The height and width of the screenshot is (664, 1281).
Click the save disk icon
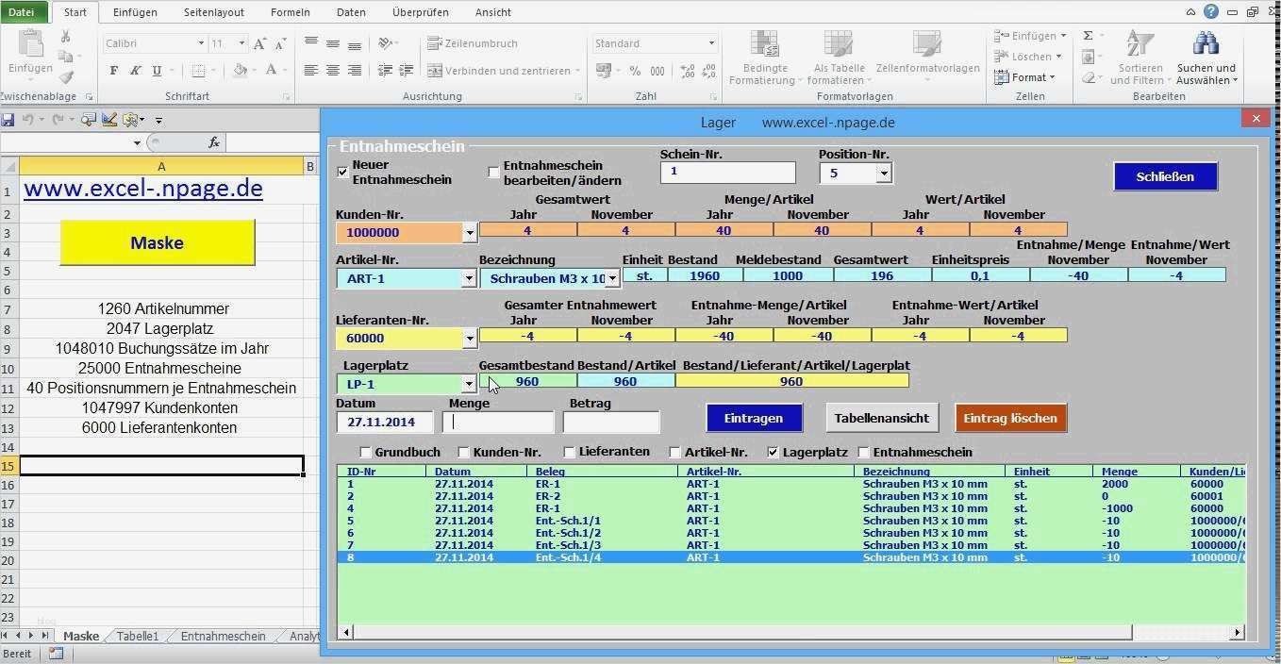8,120
